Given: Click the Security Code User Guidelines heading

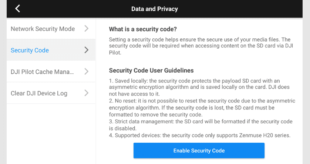Looking at the screenshot, I should pos(151,70).
